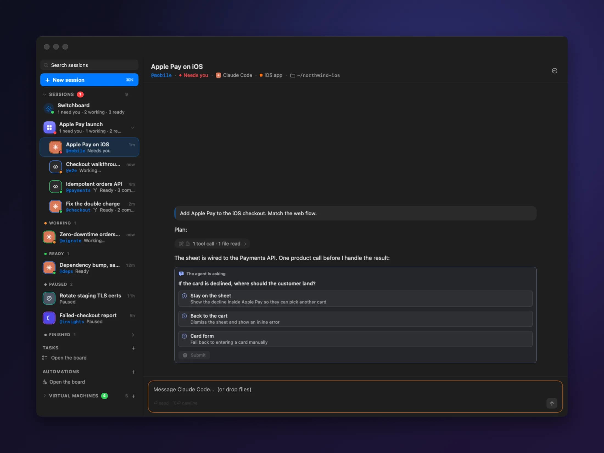
Task: Click the Rotate staging TLS certs paused icon
Action: pos(49,298)
